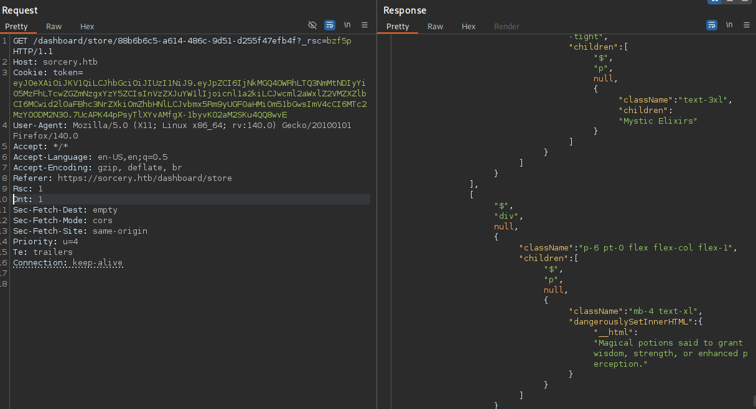Select side-by-side layout icon at top right
This screenshot has height=409, width=756.
click(715, 1)
